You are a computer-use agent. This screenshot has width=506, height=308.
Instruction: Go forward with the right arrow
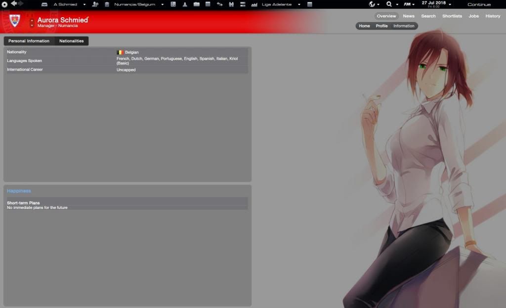[x=21, y=3]
